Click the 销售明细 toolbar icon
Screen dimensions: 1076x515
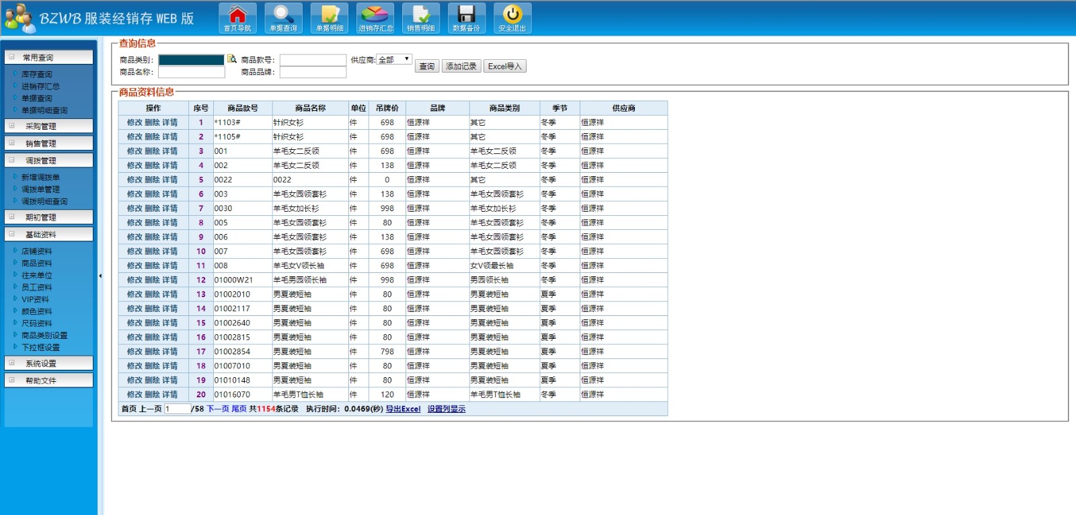(421, 17)
